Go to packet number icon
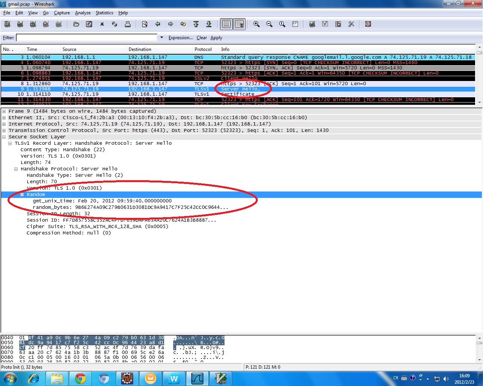 [x=183, y=24]
